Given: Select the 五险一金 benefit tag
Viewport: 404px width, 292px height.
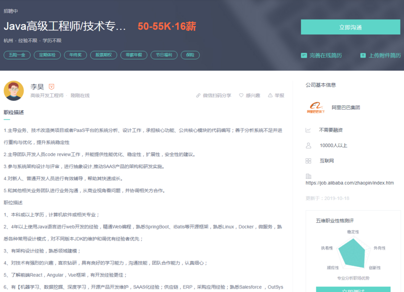Looking at the screenshot, I should pos(16,55).
